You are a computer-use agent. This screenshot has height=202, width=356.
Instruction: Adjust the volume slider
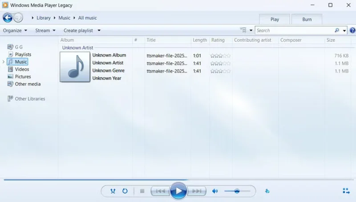point(237,191)
